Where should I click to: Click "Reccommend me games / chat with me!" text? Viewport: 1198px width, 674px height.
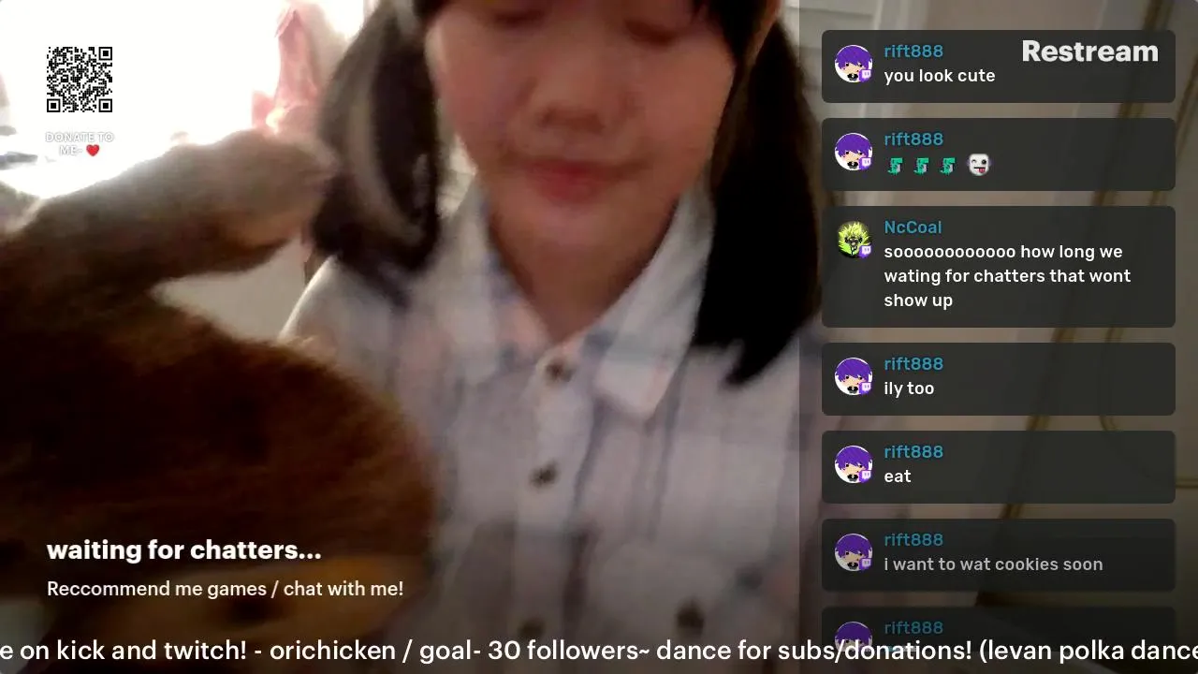click(x=225, y=589)
